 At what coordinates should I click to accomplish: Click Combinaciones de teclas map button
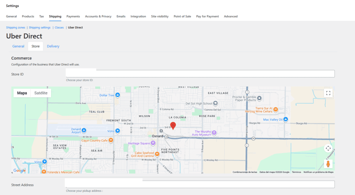[245, 172]
